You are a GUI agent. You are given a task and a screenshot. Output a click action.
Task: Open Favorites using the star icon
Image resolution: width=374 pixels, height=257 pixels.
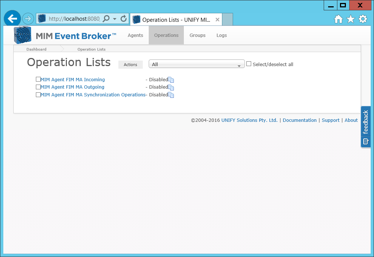(x=351, y=19)
